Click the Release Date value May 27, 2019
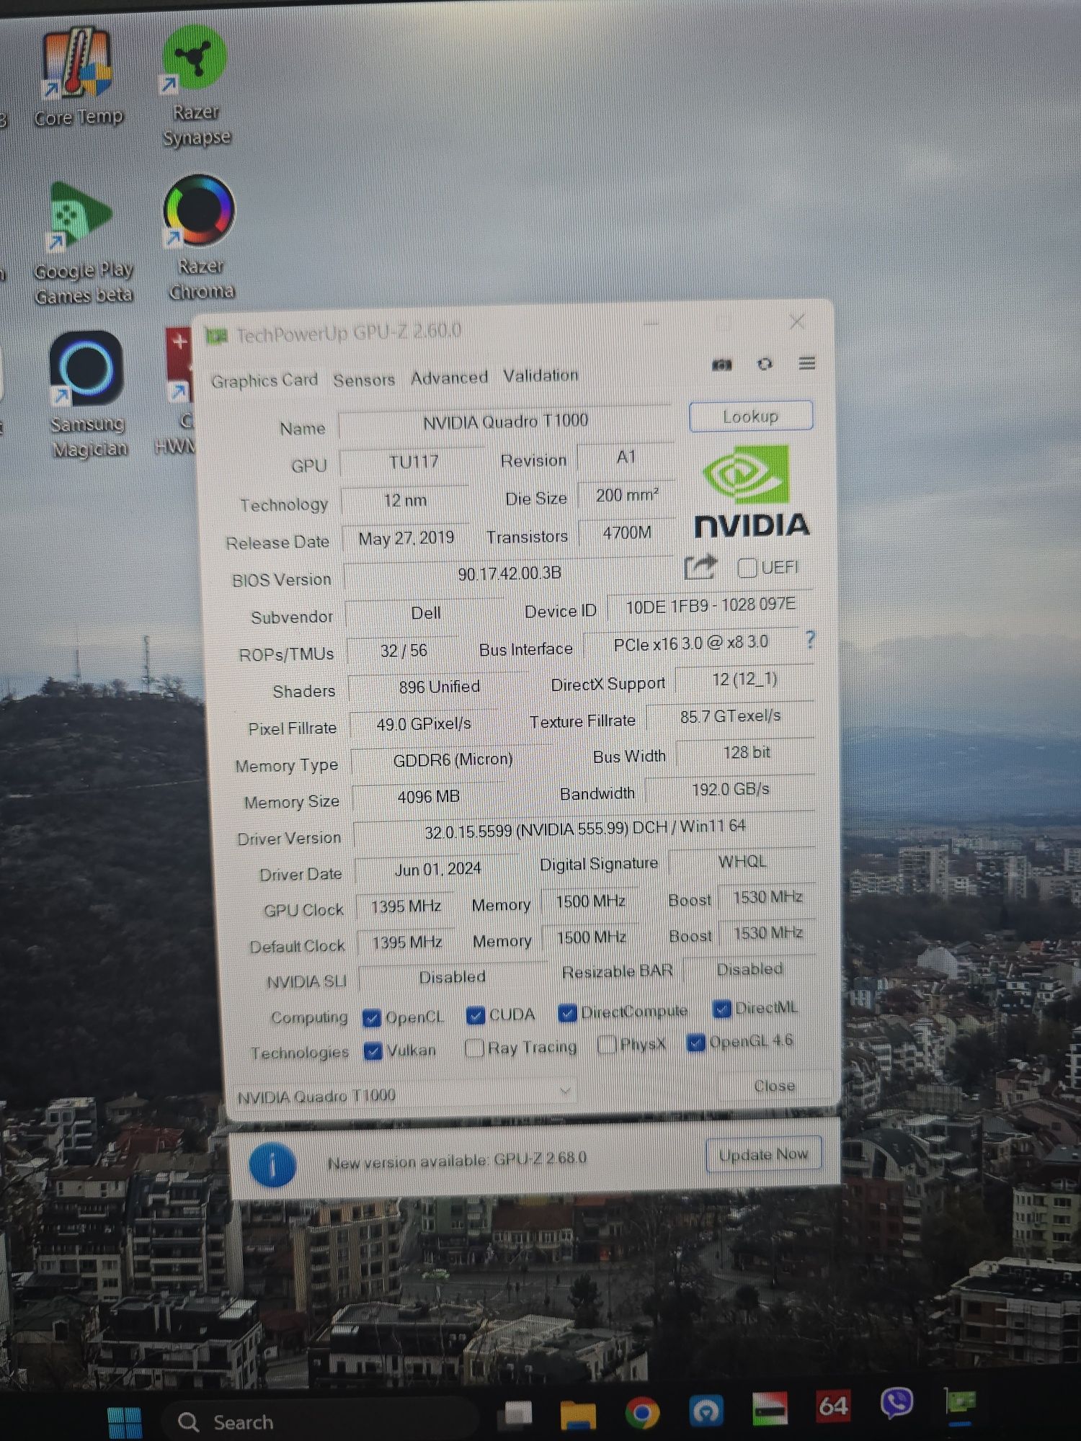This screenshot has height=1441, width=1081. tap(406, 538)
